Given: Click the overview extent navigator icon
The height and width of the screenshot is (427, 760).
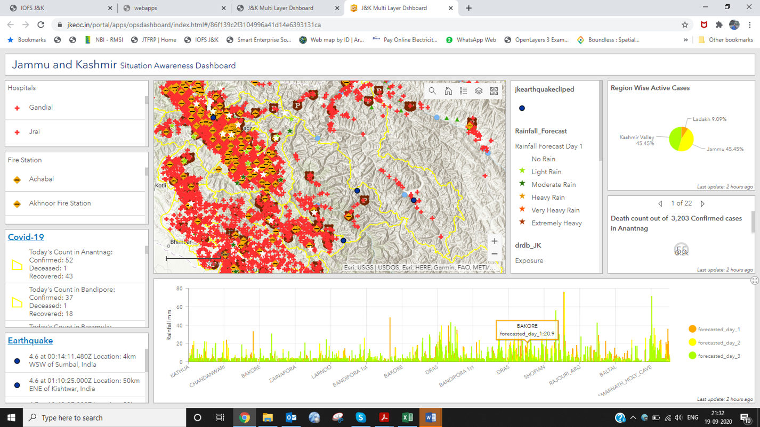Looking at the screenshot, I should coord(494,91).
